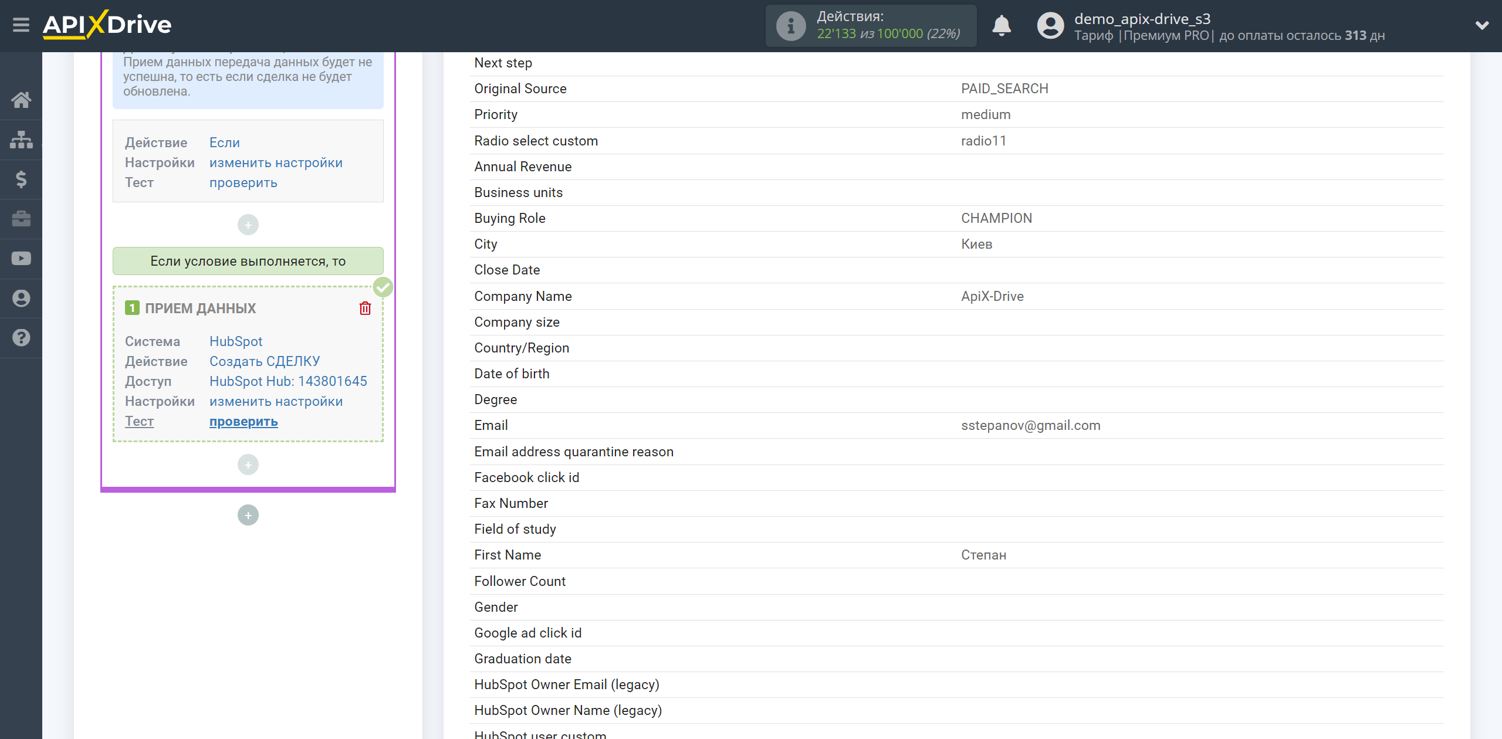Screen dimensions: 1502x739
Task: Select the CHAMPION value
Action: [x=996, y=218]
